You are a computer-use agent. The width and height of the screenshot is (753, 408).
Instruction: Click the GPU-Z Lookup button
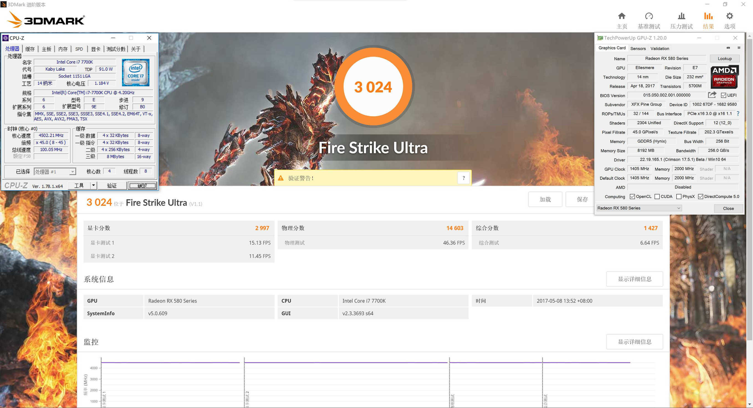(x=724, y=59)
